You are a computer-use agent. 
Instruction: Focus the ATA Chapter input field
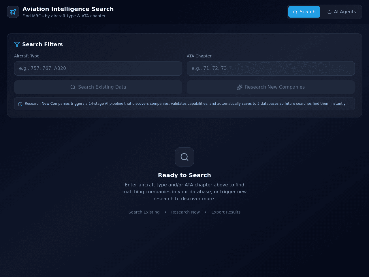(x=271, y=68)
